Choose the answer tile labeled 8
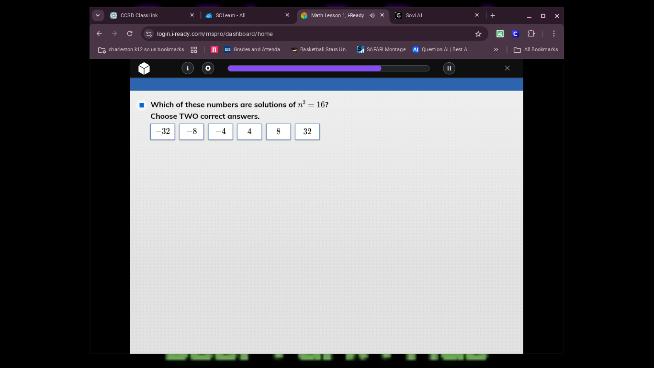Image resolution: width=654 pixels, height=368 pixels. 279,132
